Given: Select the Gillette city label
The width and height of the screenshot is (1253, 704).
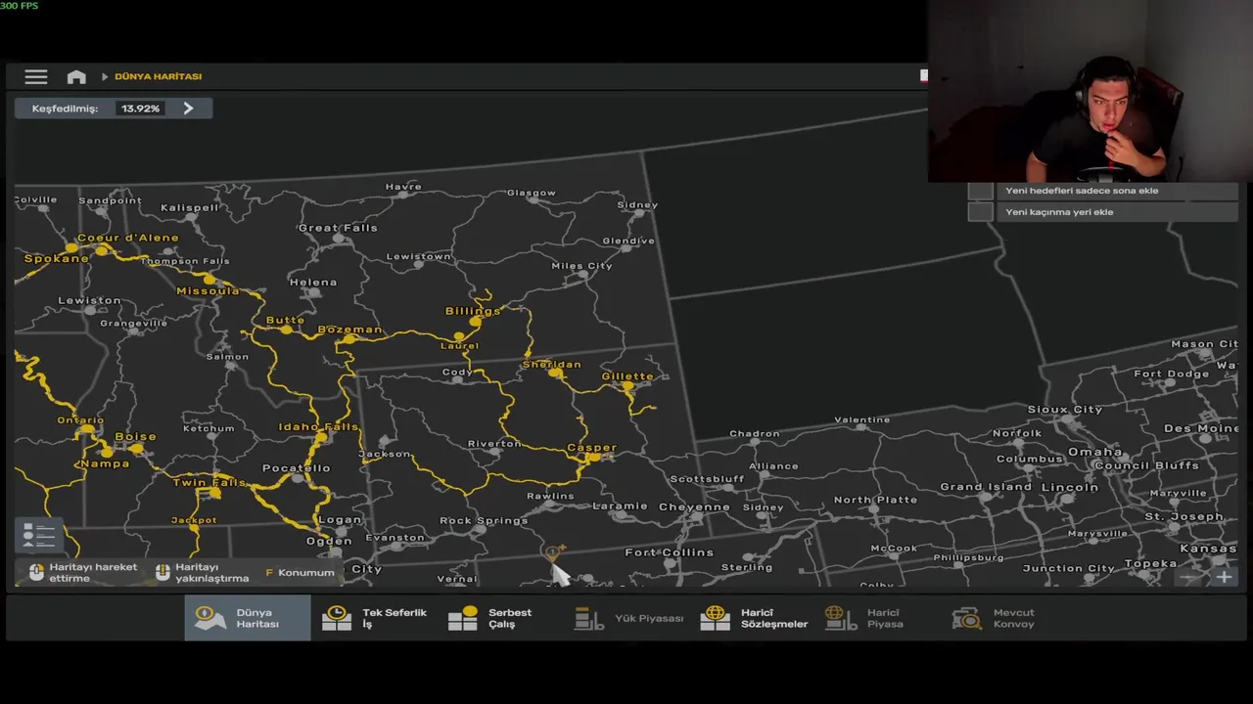Looking at the screenshot, I should pos(627,376).
